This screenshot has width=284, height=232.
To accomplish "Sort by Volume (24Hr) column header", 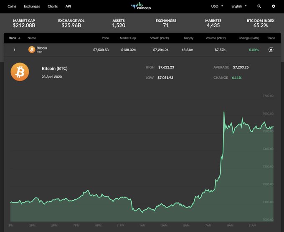I will click(216, 38).
